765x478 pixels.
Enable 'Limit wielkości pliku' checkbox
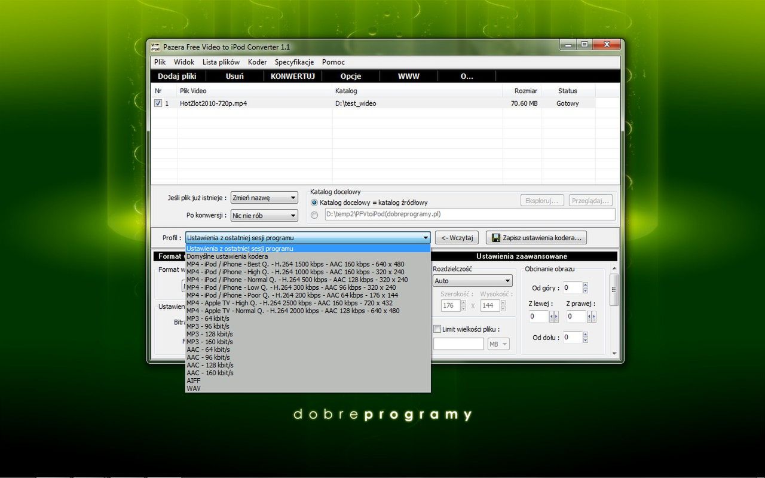pyautogui.click(x=437, y=329)
